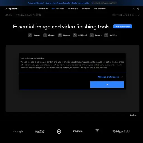
Task: Open Manage preferences link
Action: click(x=108, y=77)
